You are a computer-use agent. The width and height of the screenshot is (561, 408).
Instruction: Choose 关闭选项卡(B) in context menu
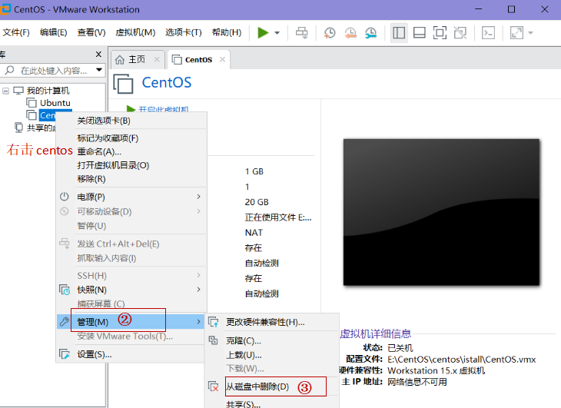click(131, 121)
